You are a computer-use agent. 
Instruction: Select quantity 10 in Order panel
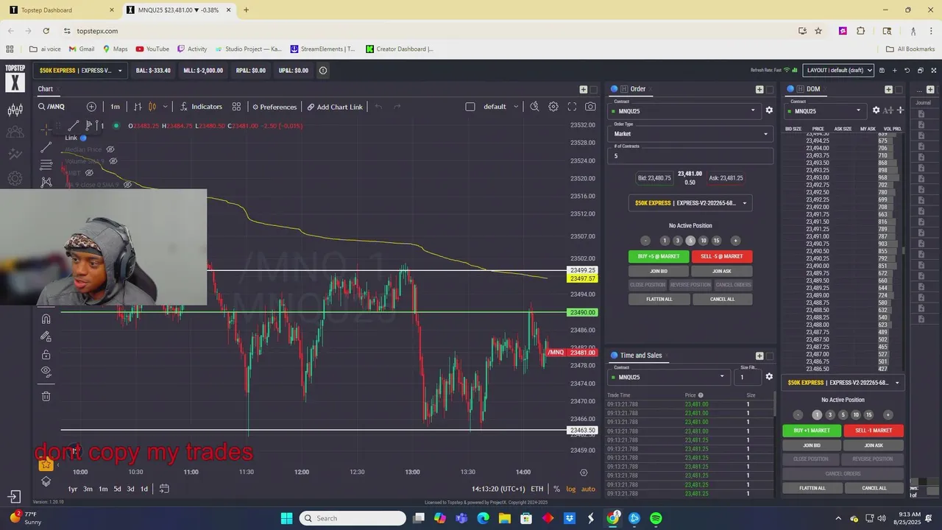pos(704,241)
